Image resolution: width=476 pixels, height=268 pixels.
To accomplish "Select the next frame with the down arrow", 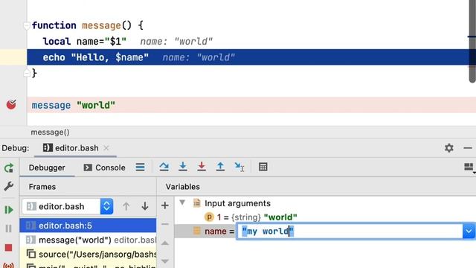I will 145,206.
